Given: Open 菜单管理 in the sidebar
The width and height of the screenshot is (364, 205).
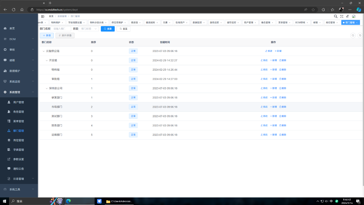Looking at the screenshot, I should [x=19, y=121].
